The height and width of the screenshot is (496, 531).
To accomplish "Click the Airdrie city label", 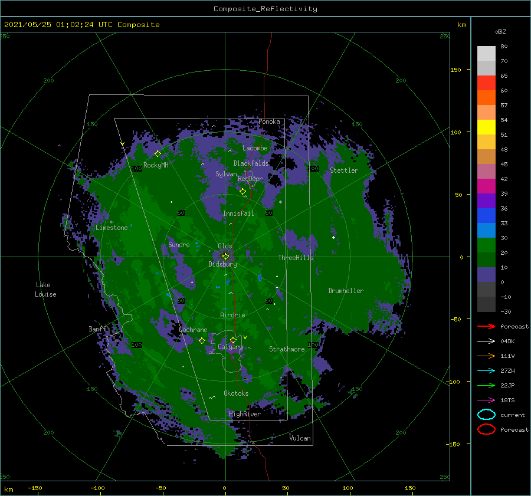I will click(x=232, y=315).
